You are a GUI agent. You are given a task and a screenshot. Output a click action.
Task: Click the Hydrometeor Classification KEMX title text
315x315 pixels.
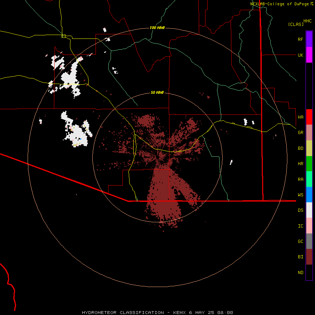point(157,313)
